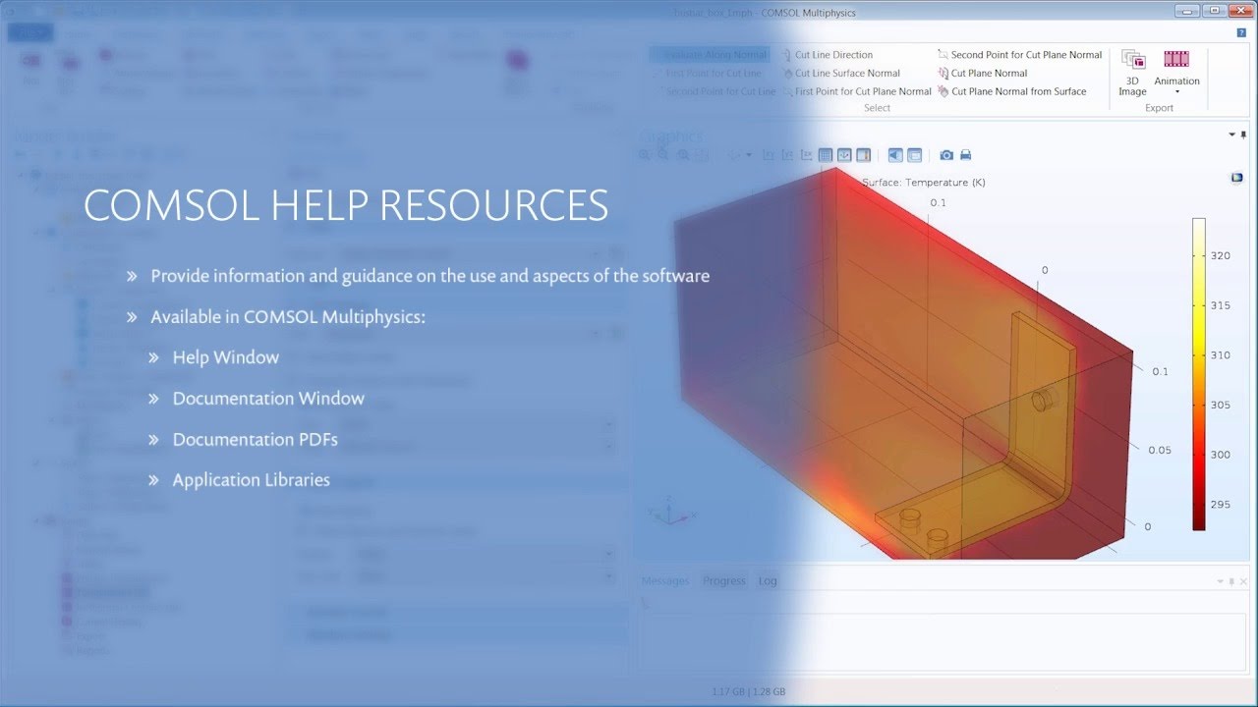This screenshot has width=1258, height=707.
Task: Switch to the Progress tab
Action: [x=724, y=580]
